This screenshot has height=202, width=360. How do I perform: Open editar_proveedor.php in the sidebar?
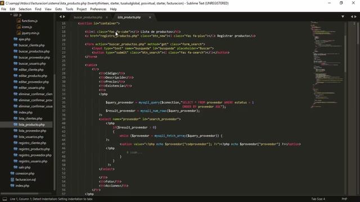(x=34, y=82)
